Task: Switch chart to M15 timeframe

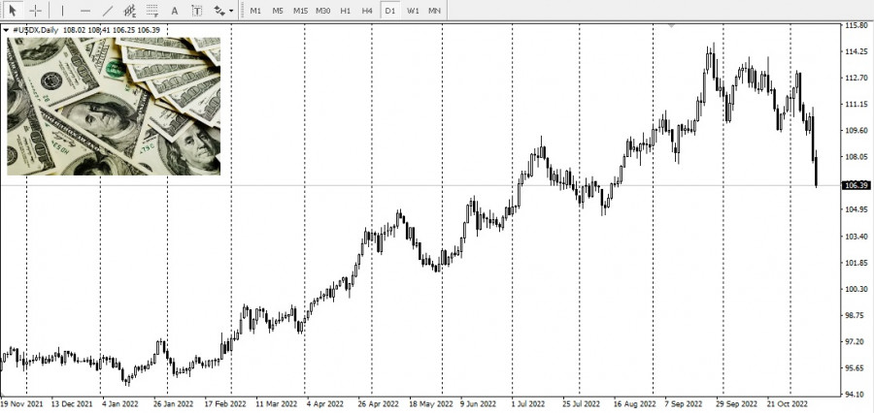Action: point(300,11)
